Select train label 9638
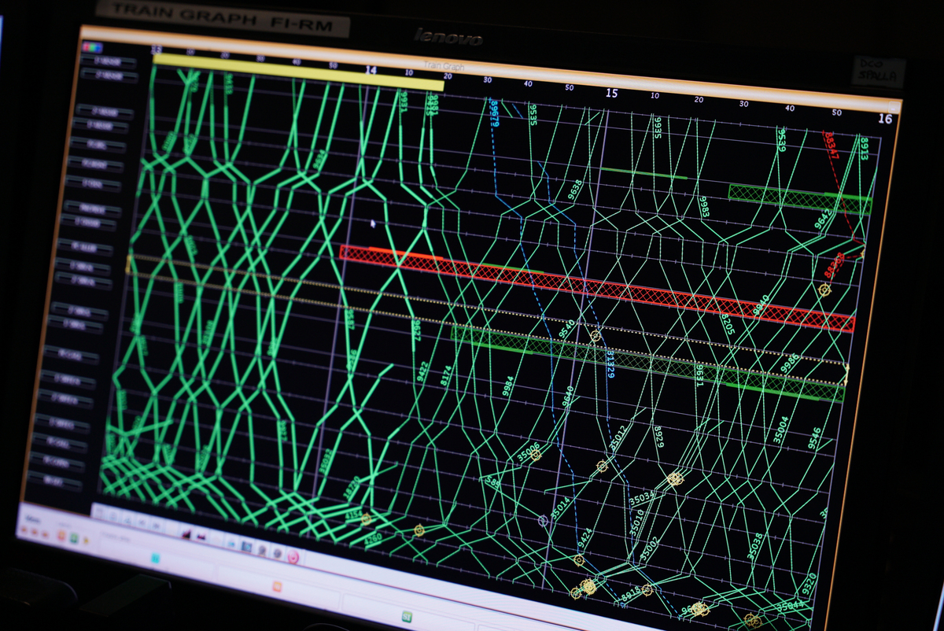This screenshot has height=631, width=944. pos(576,189)
